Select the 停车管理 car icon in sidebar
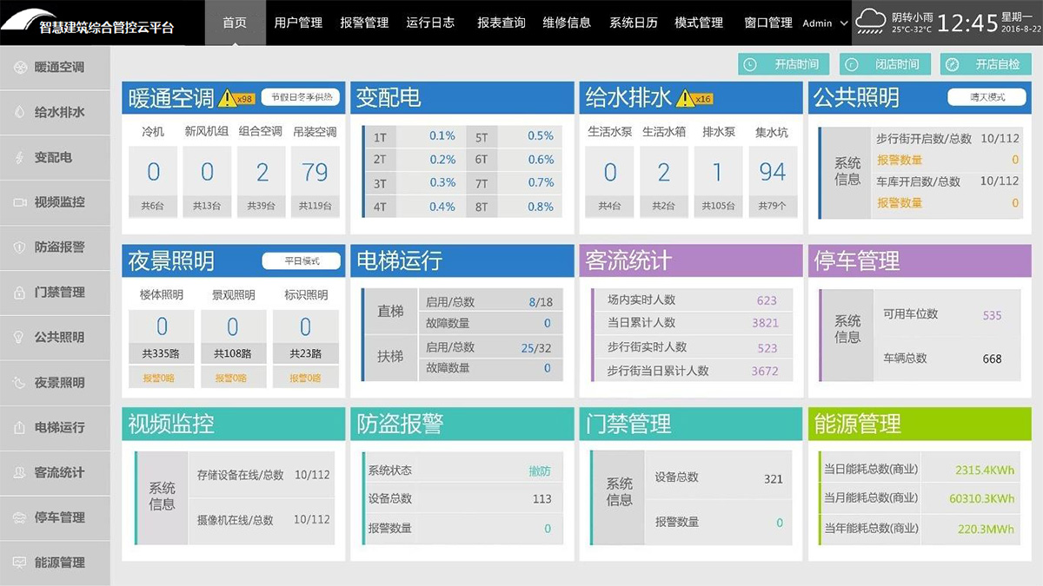The image size is (1043, 586). tap(19, 517)
